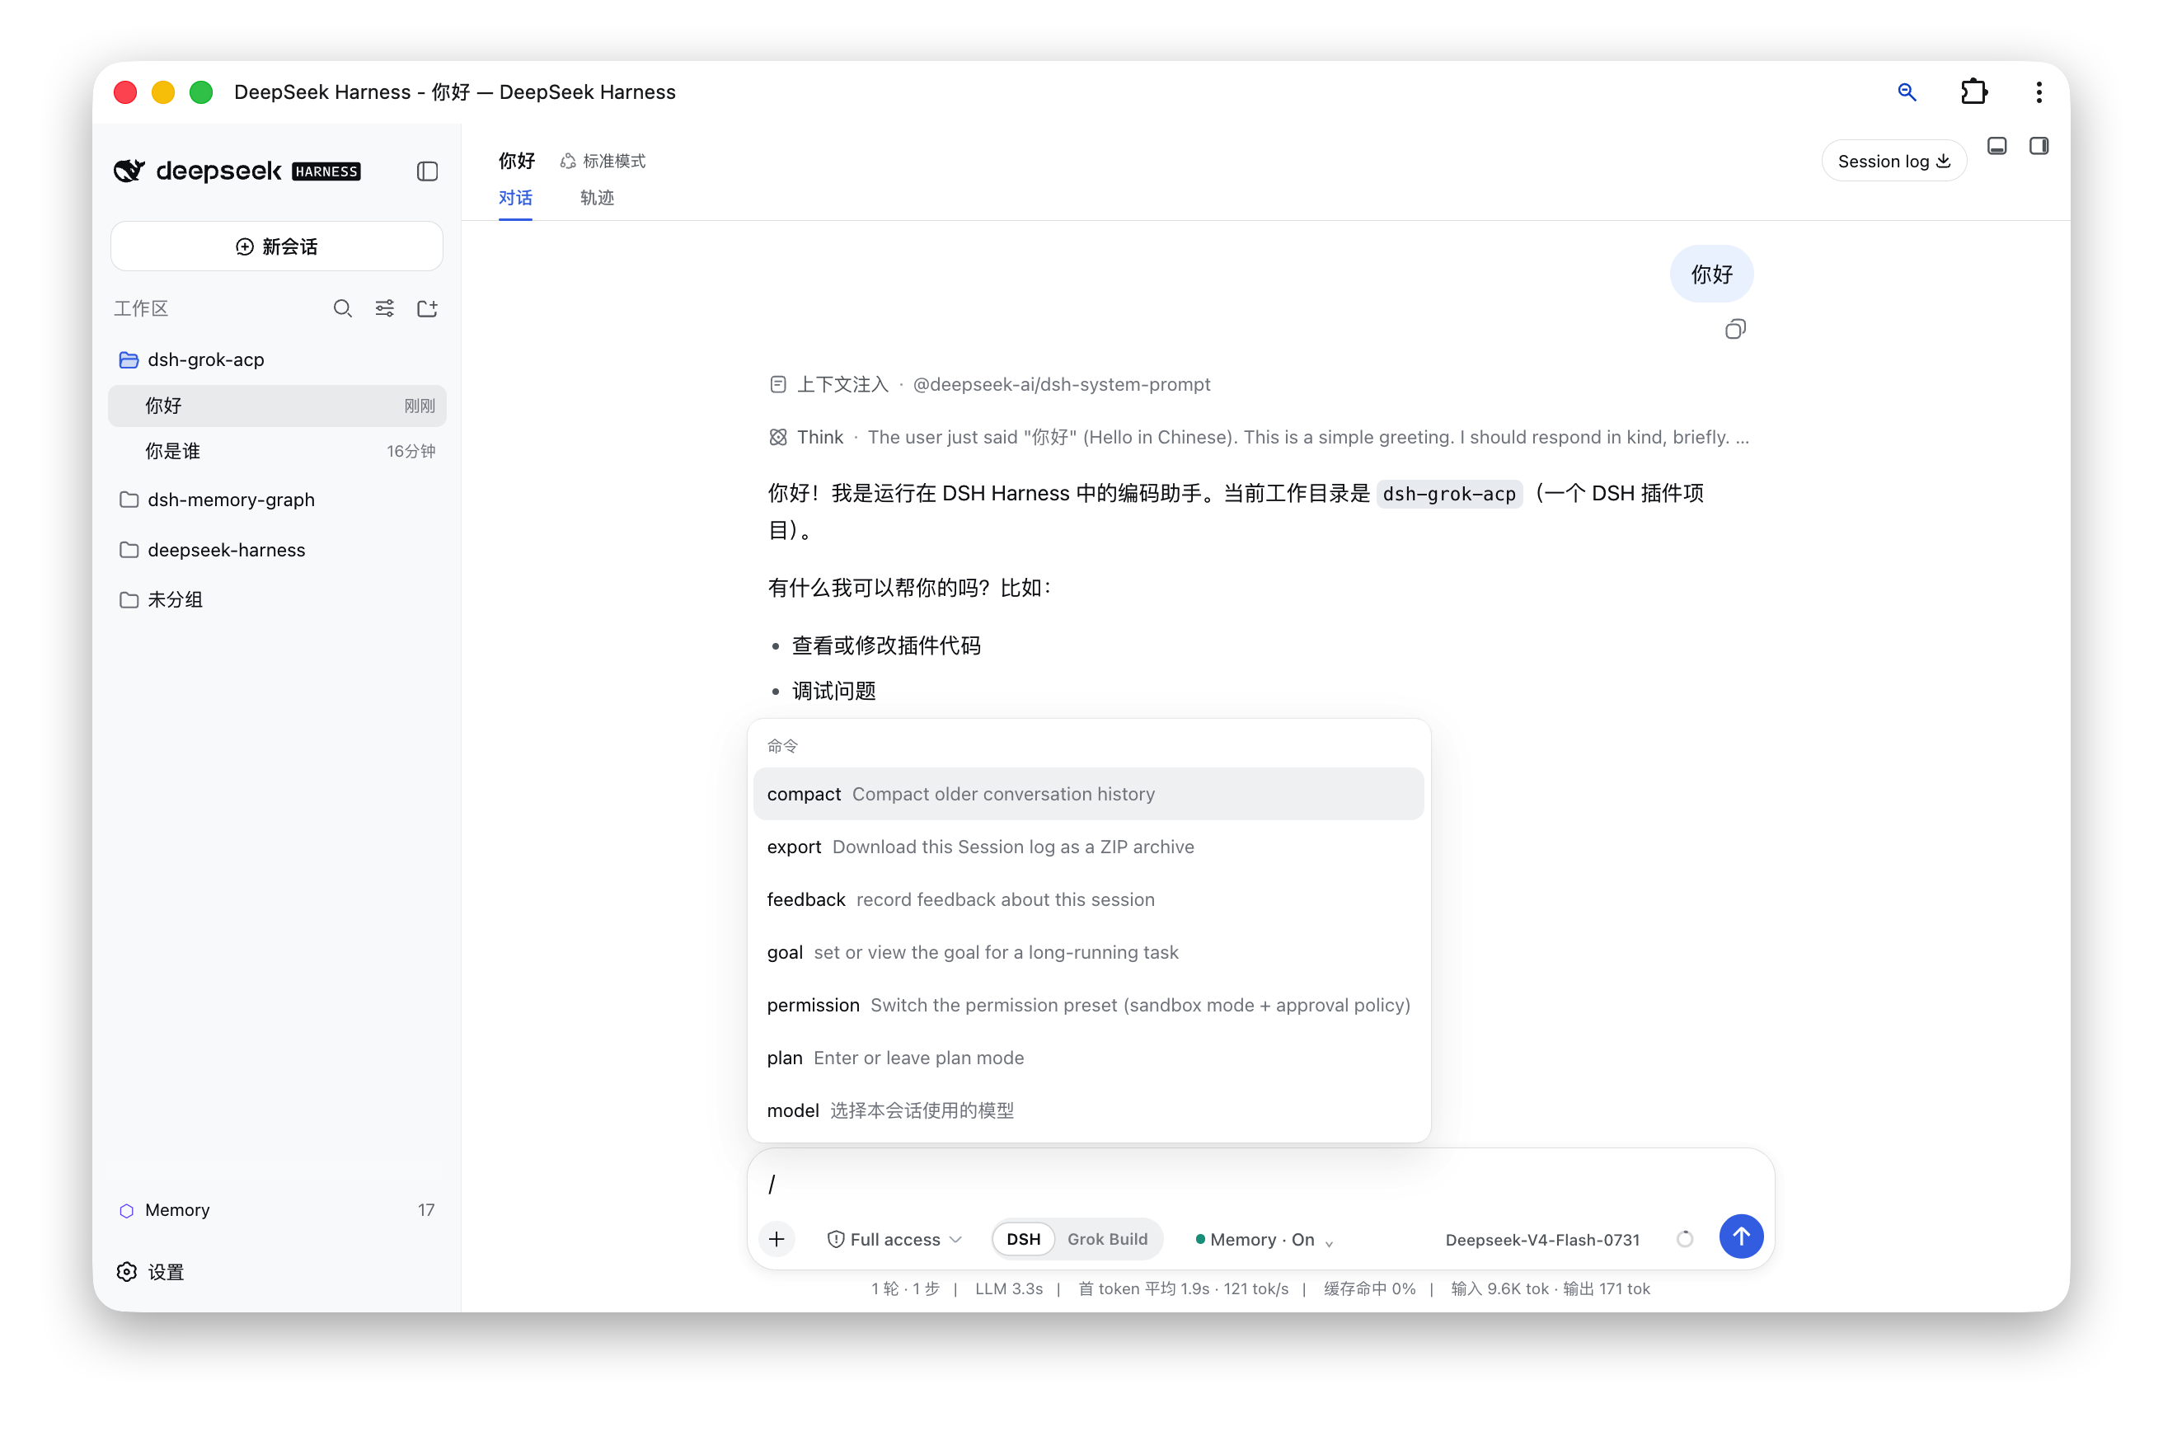Open the Memory · On dropdown
The height and width of the screenshot is (1436, 2163).
(1264, 1239)
